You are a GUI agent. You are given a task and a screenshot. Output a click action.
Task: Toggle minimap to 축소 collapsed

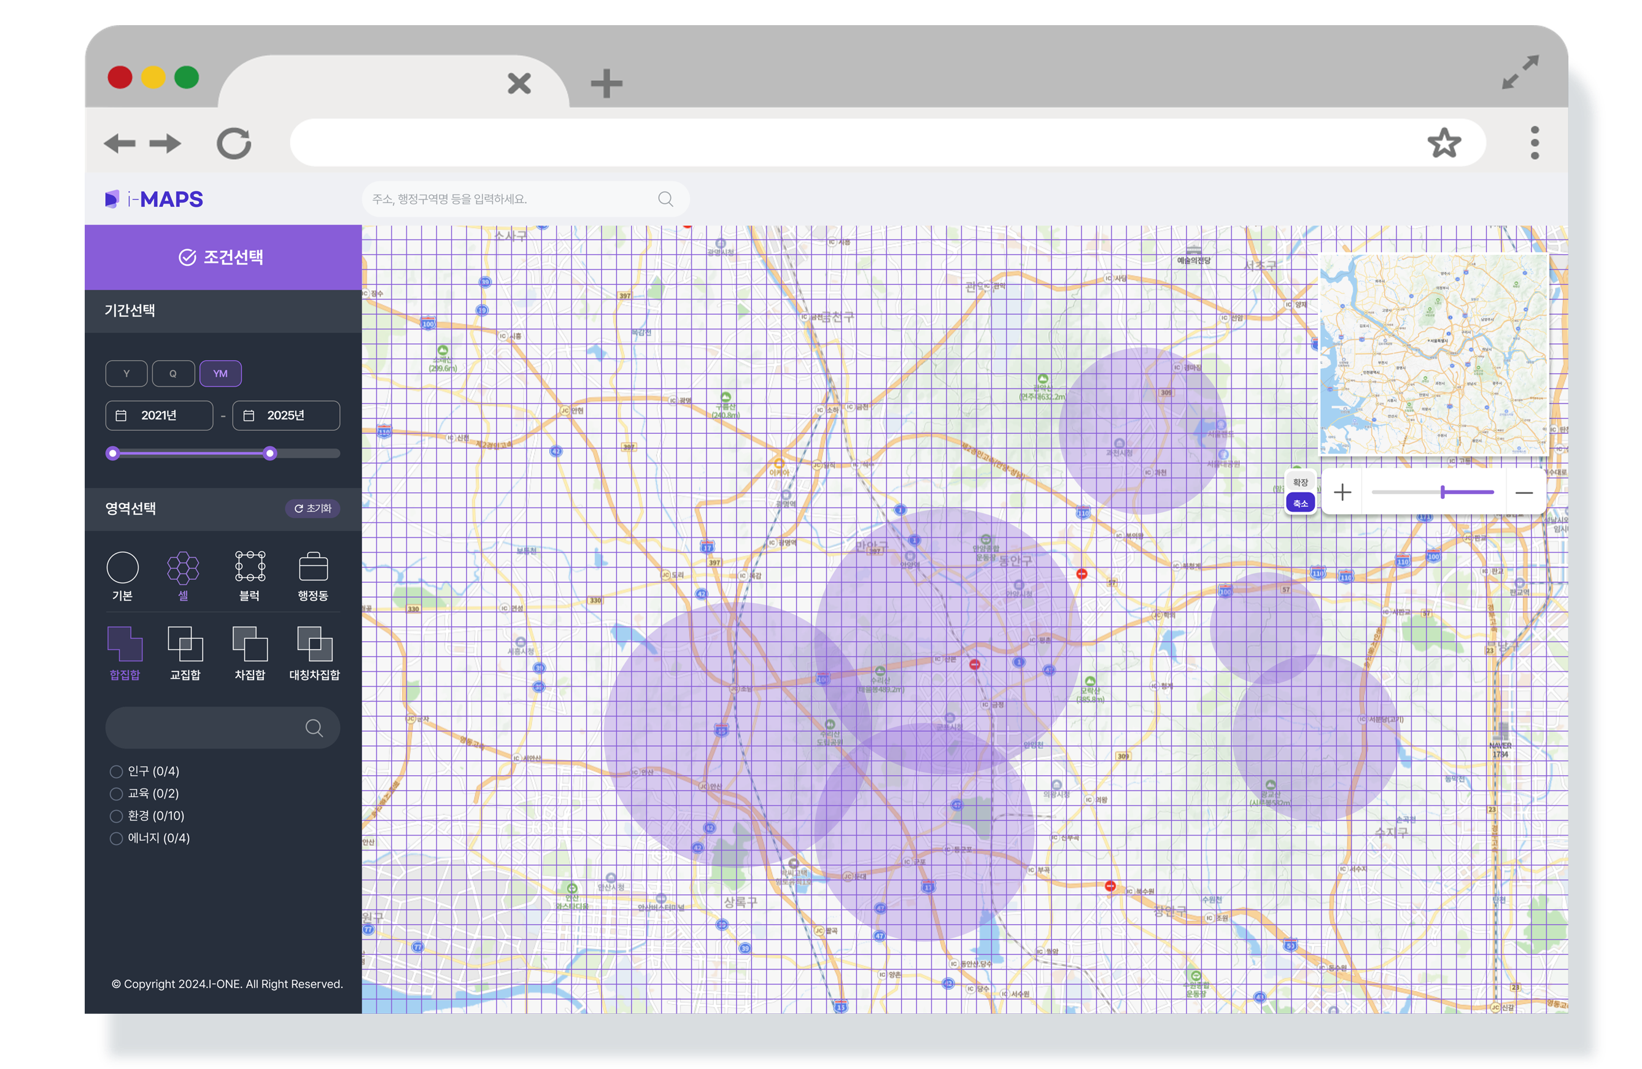click(x=1300, y=503)
